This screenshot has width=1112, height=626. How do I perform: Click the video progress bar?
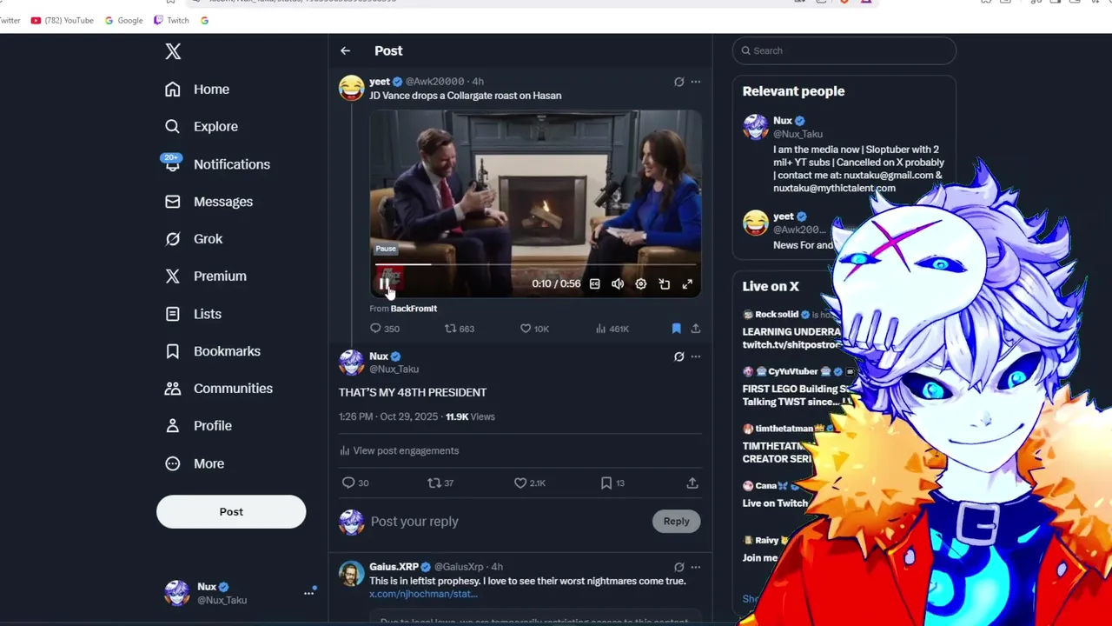pos(535,264)
